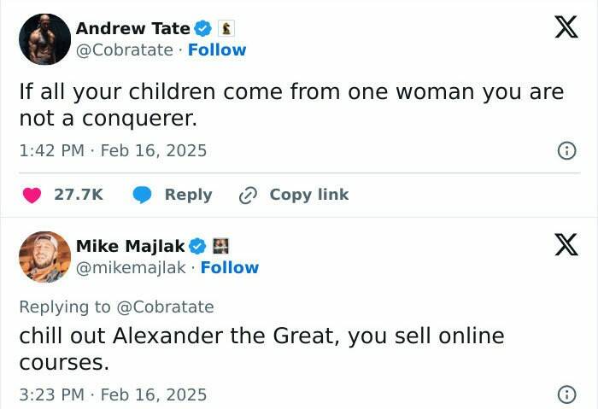
Task: Open Mike Majlak's profile picture
Action: [x=44, y=257]
